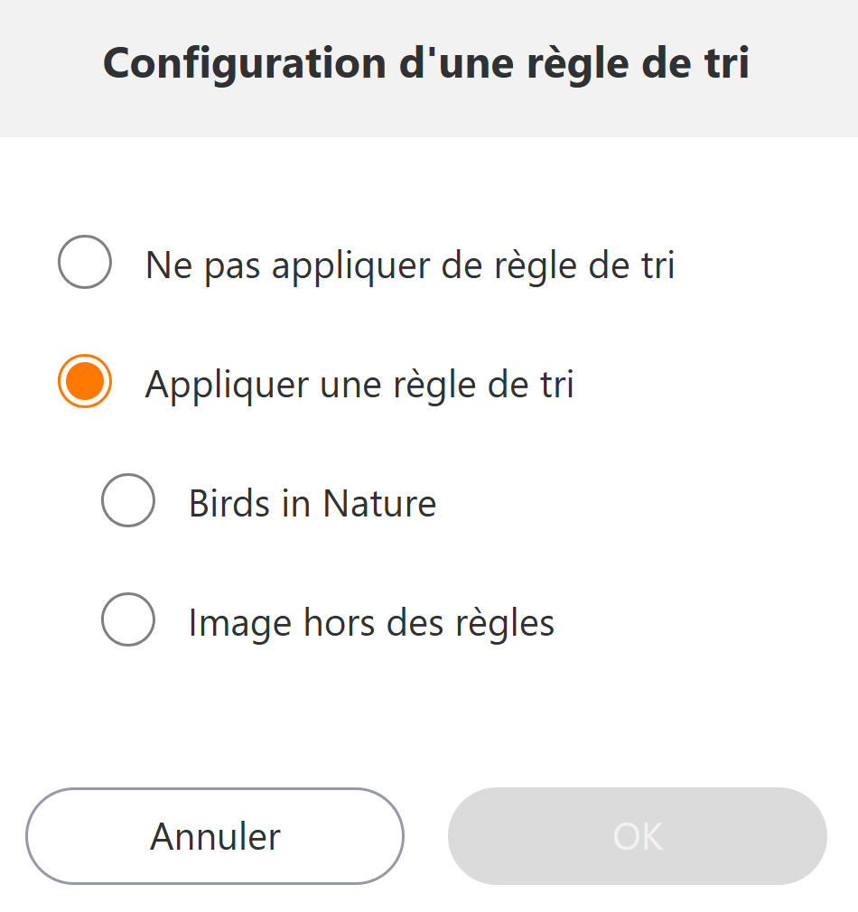Click the "Ne pas appliquer de règle de tri" label text
This screenshot has width=858, height=912.
coord(410,265)
